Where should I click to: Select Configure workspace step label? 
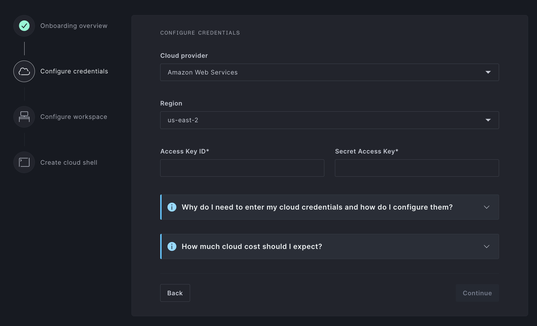point(74,117)
